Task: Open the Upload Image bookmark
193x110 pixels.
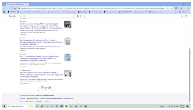Action: pos(54,12)
